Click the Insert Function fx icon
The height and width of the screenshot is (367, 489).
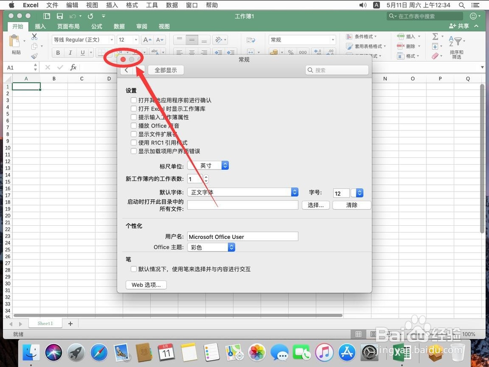point(73,67)
